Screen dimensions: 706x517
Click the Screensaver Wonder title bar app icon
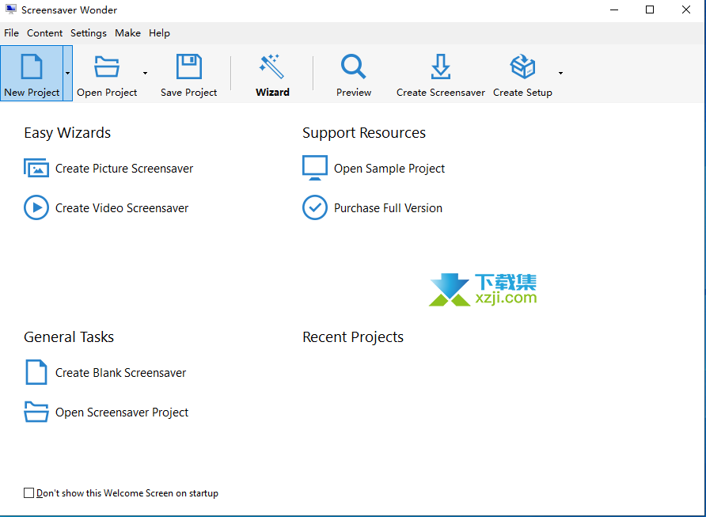click(x=11, y=10)
